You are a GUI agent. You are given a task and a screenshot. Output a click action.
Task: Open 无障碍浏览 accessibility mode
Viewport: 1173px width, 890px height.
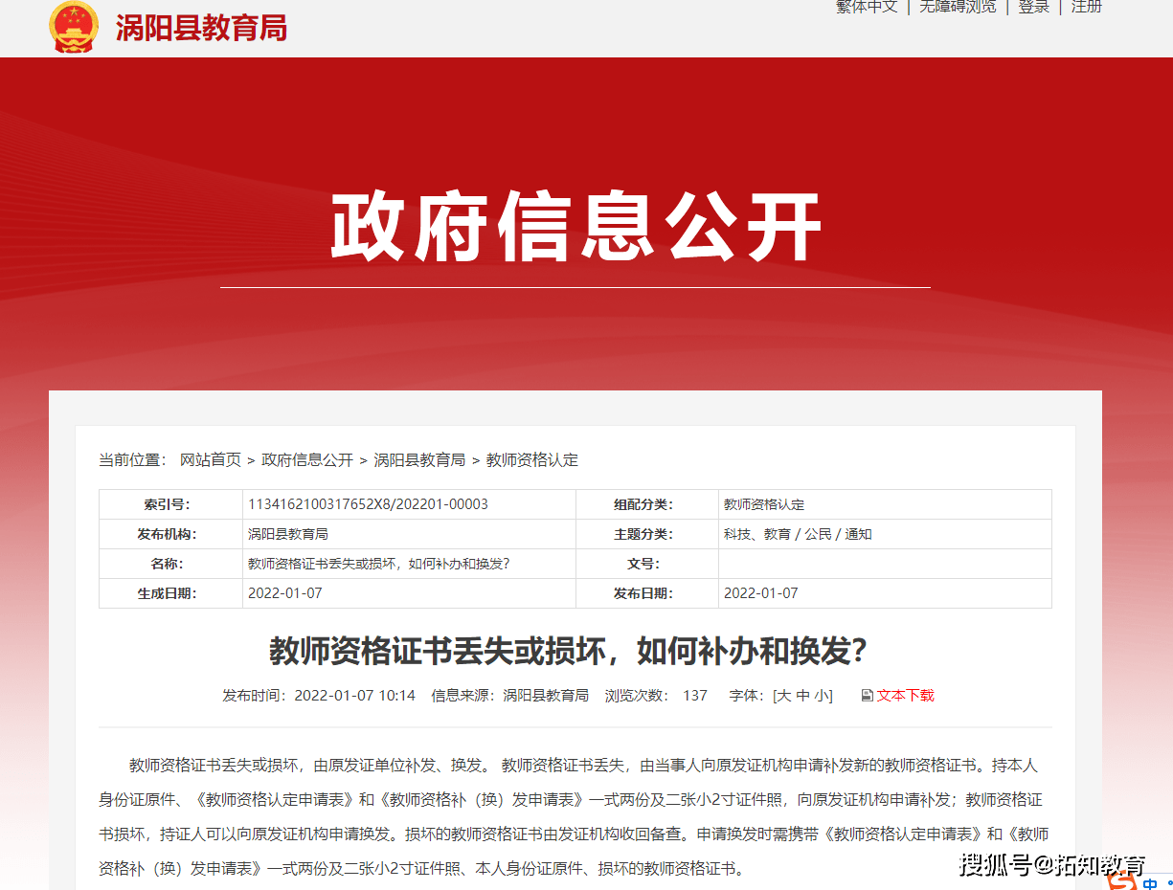point(958,7)
